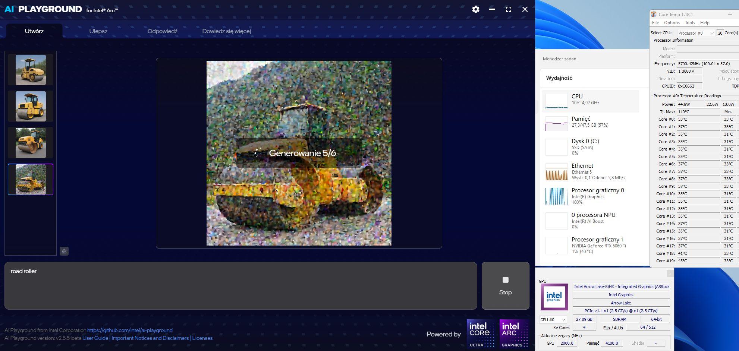Open the User Guide link

95,338
